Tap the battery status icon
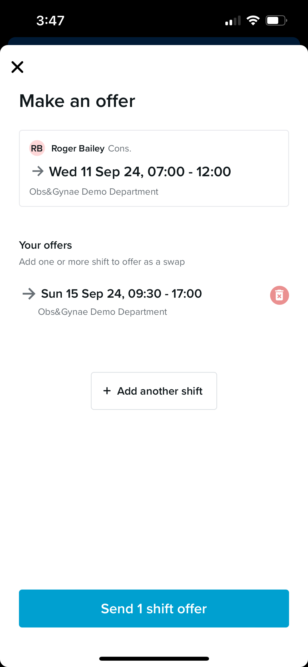Screen dimensions: 308x667 [x=276, y=21]
